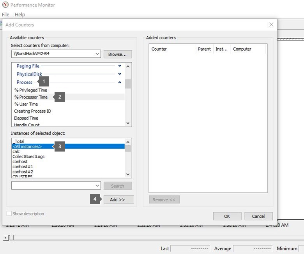Expand the PhysicalDisk counter group
The image size is (304, 254).
(x=120, y=74)
